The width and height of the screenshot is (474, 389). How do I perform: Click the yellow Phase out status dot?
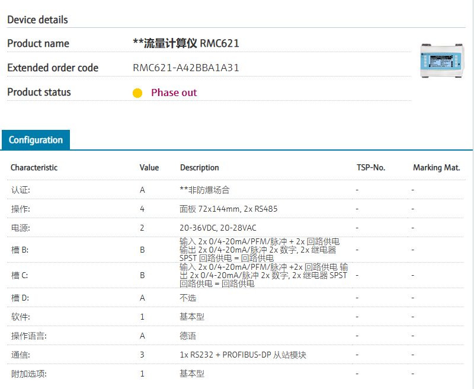pos(137,93)
